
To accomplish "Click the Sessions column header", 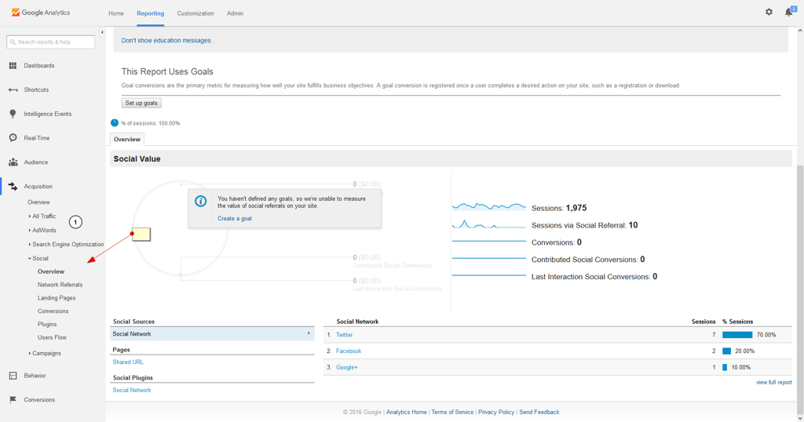I will (703, 322).
